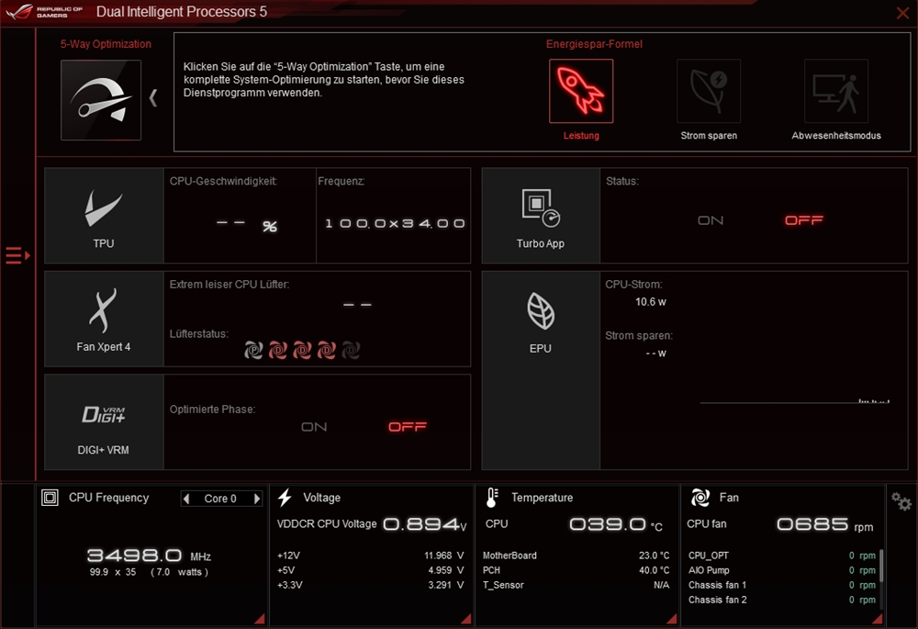Click the Frequenz value 100.0x34.00
This screenshot has height=629, width=918.
[x=395, y=223]
